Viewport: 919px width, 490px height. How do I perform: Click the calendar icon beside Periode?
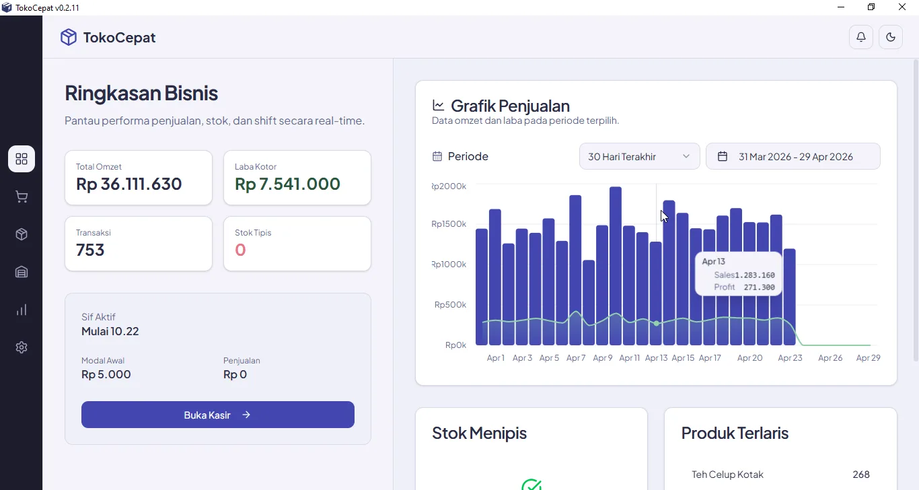pos(437,156)
